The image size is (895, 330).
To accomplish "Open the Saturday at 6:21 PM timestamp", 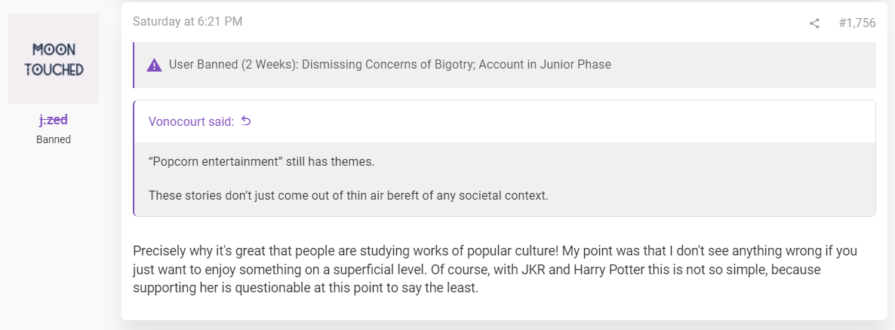I will point(188,22).
